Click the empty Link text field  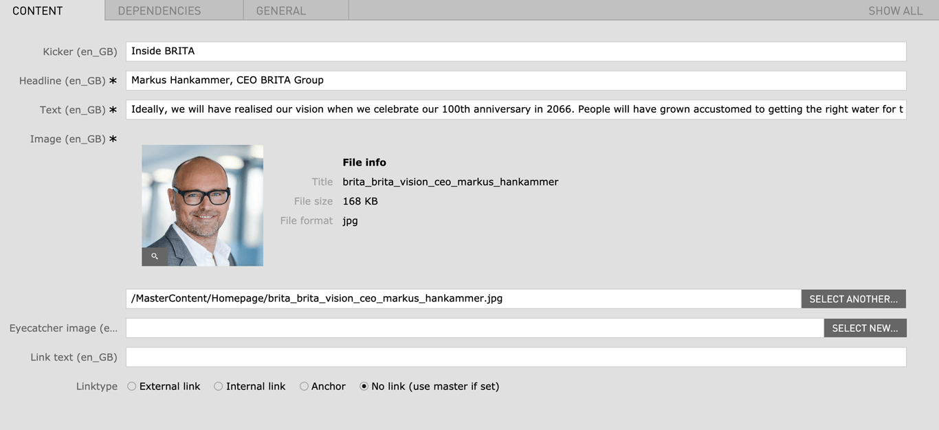click(x=516, y=357)
